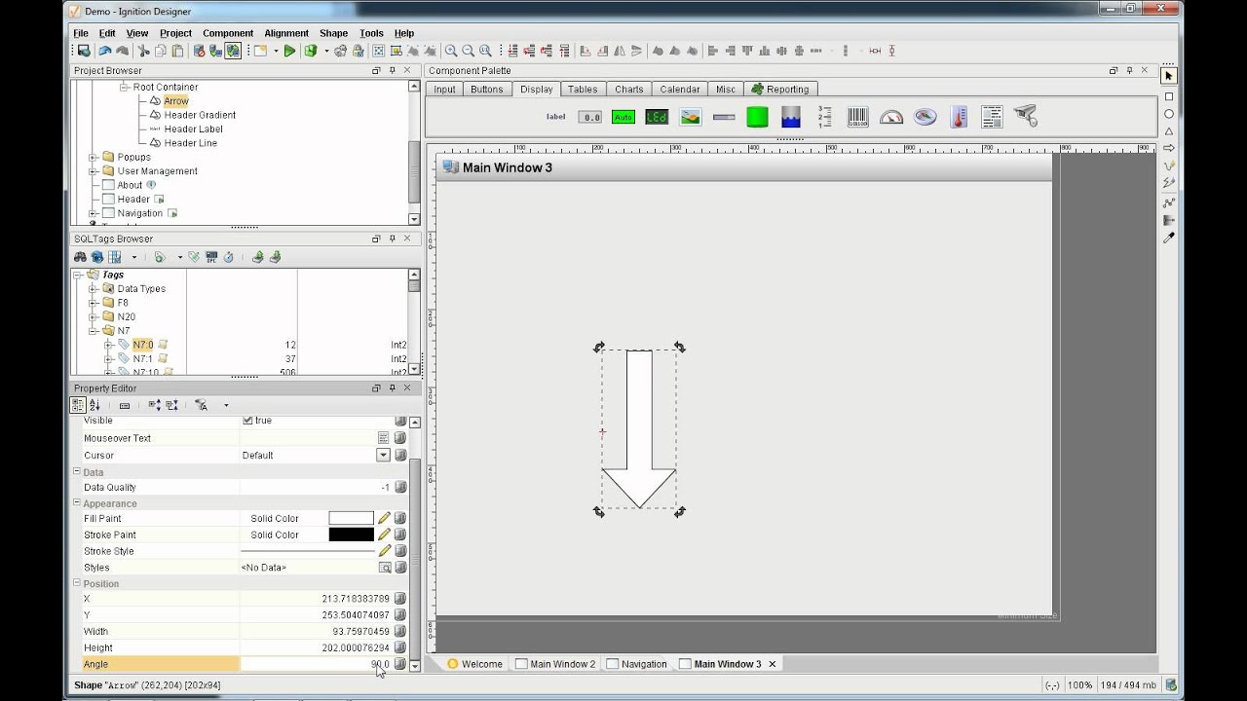The width and height of the screenshot is (1247, 701).
Task: Toggle categorized view in Property Editor
Action: pos(78,405)
